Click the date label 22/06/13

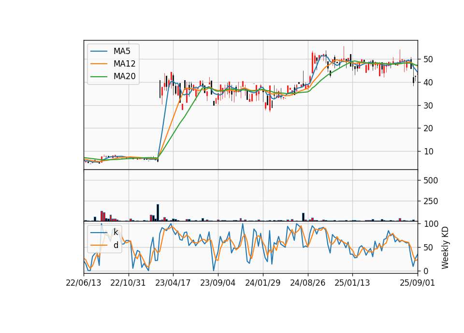click(84, 283)
